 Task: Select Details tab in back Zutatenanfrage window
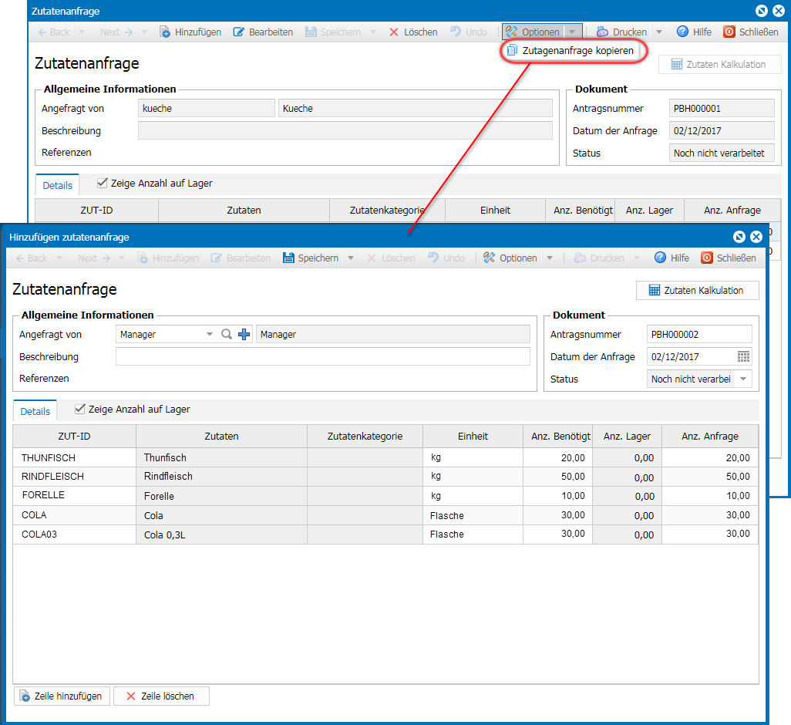(58, 185)
